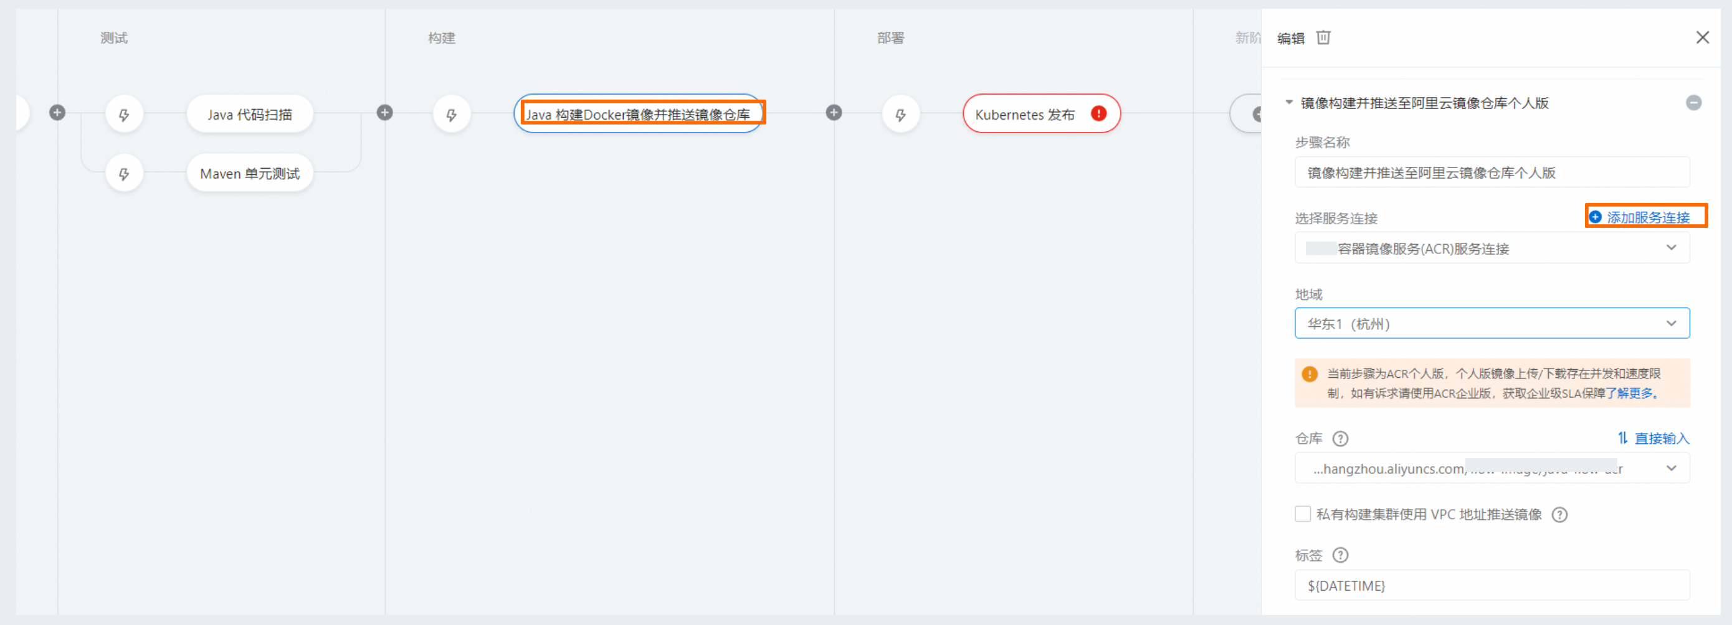This screenshot has width=1732, height=625.
Task: Select Java 构建Docker镜像并推送镜像仓库 task
Action: [637, 115]
